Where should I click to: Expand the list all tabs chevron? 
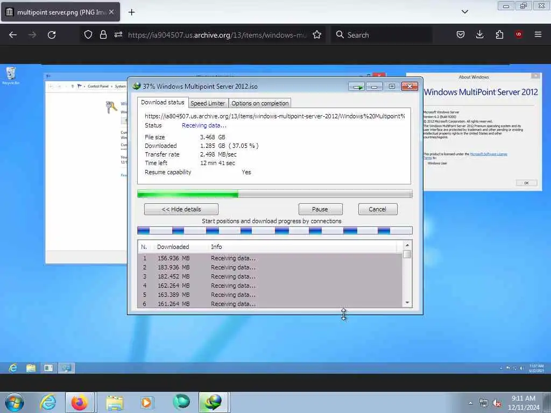click(x=464, y=12)
